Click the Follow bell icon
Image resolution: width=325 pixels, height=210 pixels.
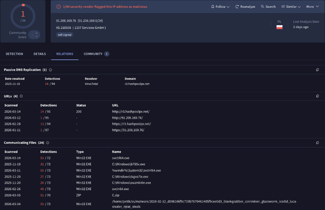(x=213, y=7)
